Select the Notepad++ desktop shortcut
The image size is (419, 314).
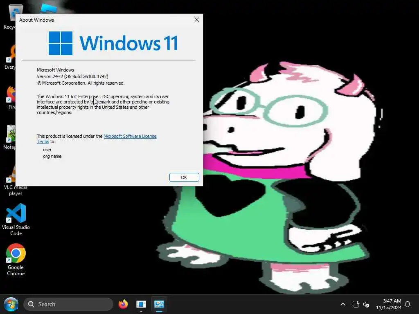pos(10,137)
